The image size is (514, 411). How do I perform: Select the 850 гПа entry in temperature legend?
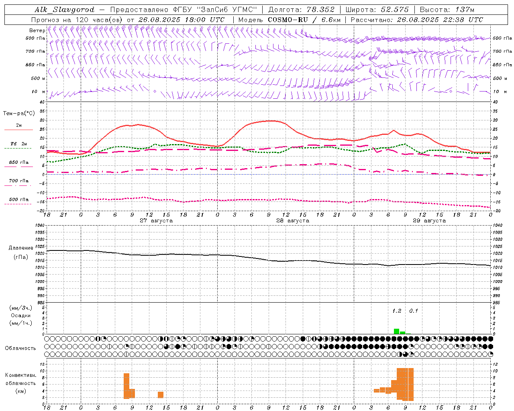[18, 163]
